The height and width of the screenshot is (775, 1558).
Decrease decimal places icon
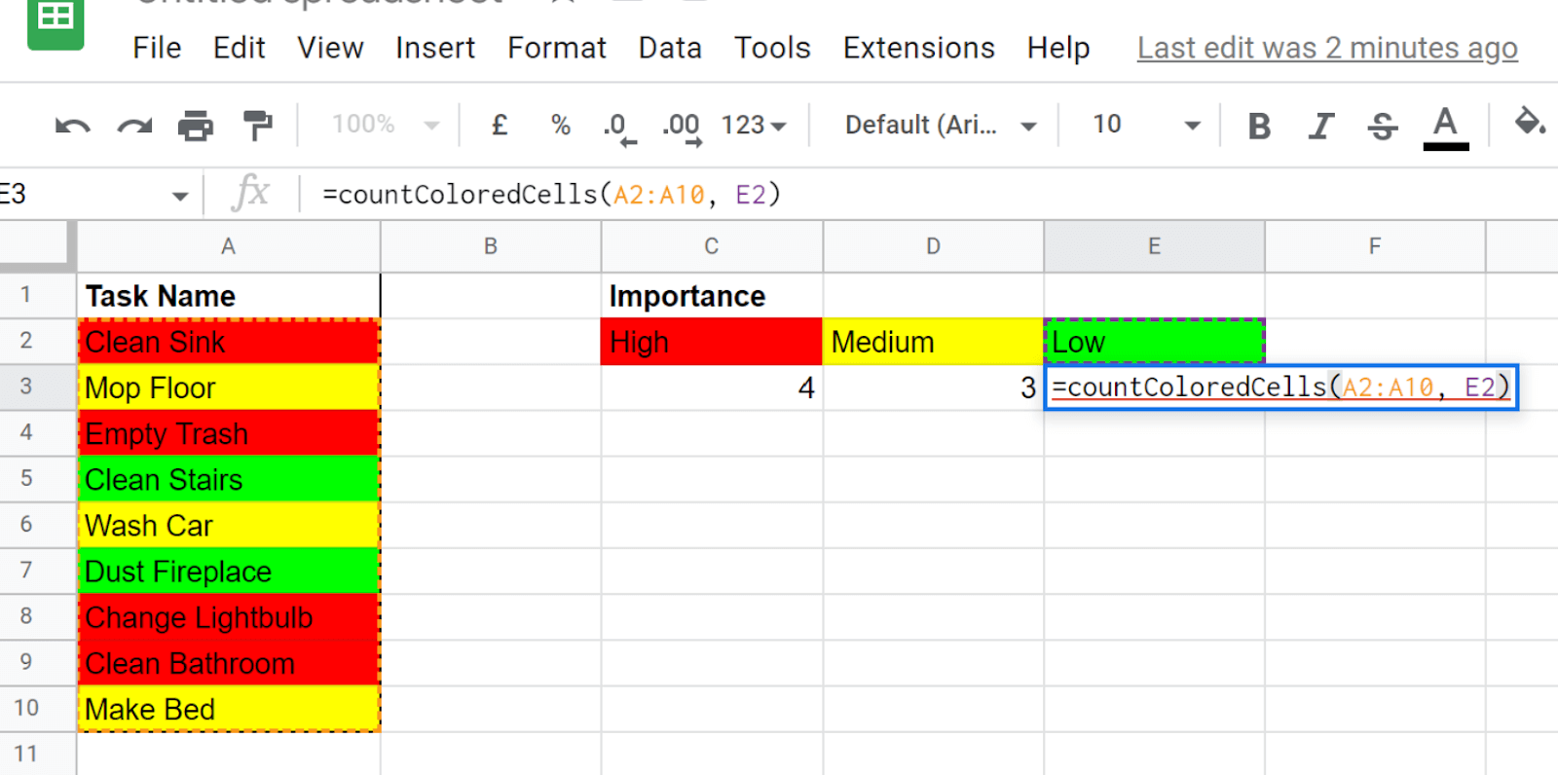tap(617, 127)
